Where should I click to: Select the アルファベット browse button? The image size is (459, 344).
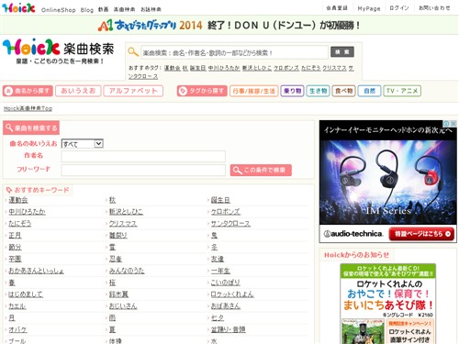pyautogui.click(x=133, y=91)
